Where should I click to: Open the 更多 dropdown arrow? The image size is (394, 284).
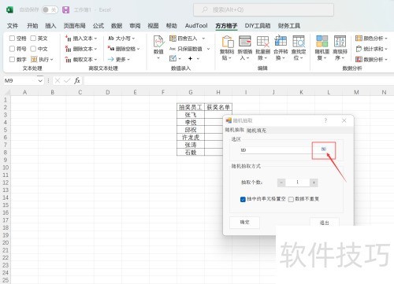(128, 60)
